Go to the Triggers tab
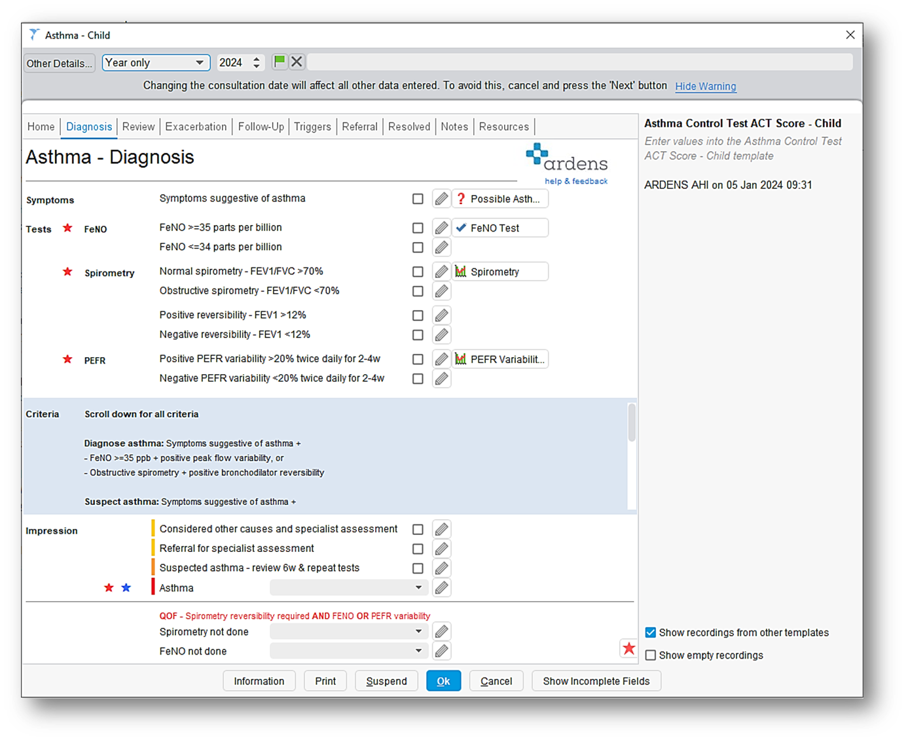Image resolution: width=906 pixels, height=741 pixels. (312, 127)
